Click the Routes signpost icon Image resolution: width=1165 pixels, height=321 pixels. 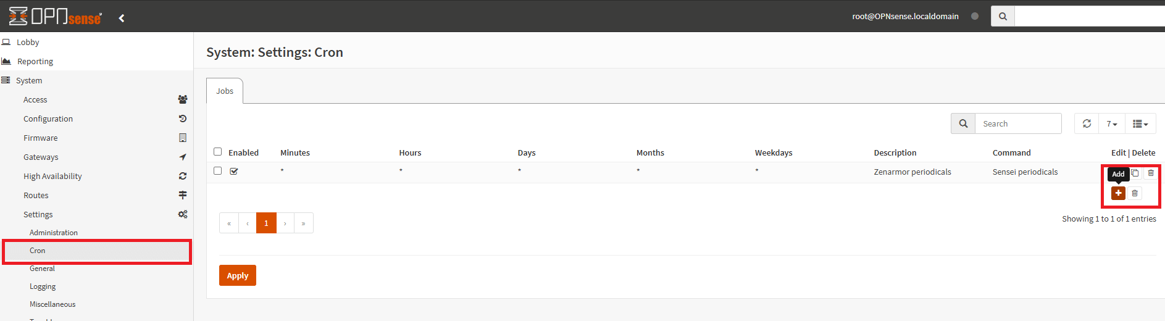(x=183, y=195)
